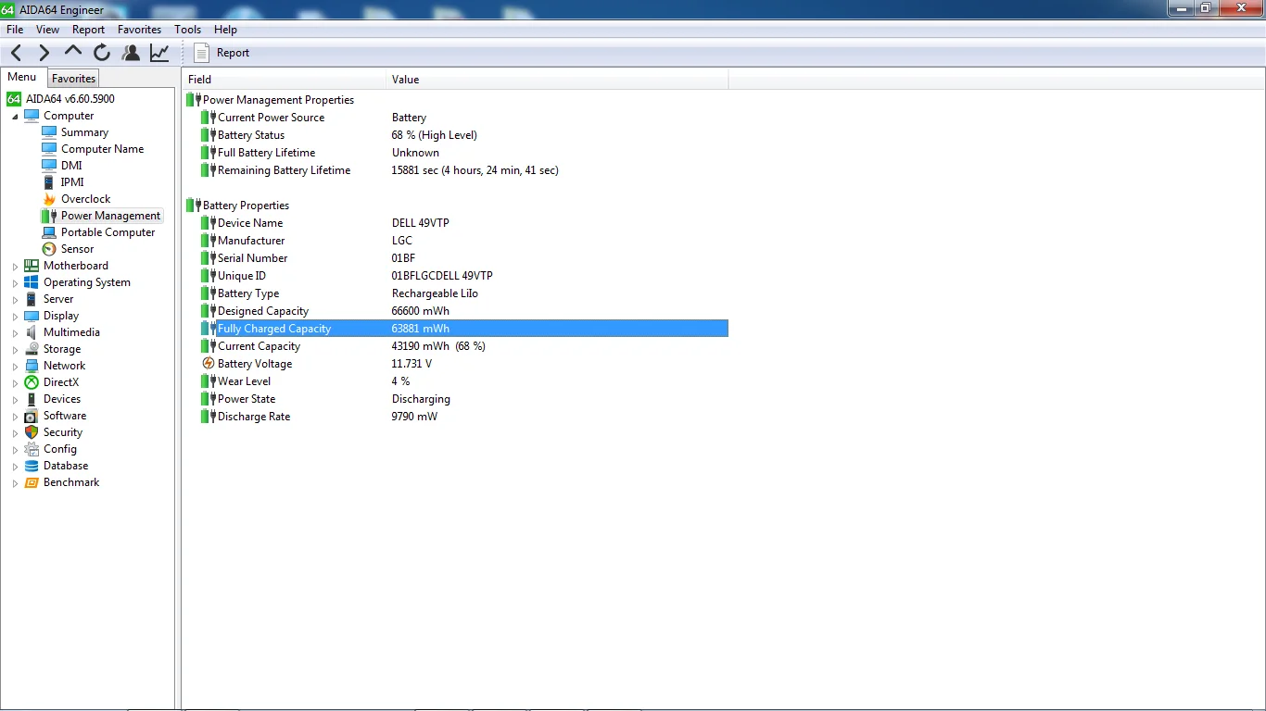Switch to the Favorites tab
The width and height of the screenshot is (1266, 711).
pos(73,79)
